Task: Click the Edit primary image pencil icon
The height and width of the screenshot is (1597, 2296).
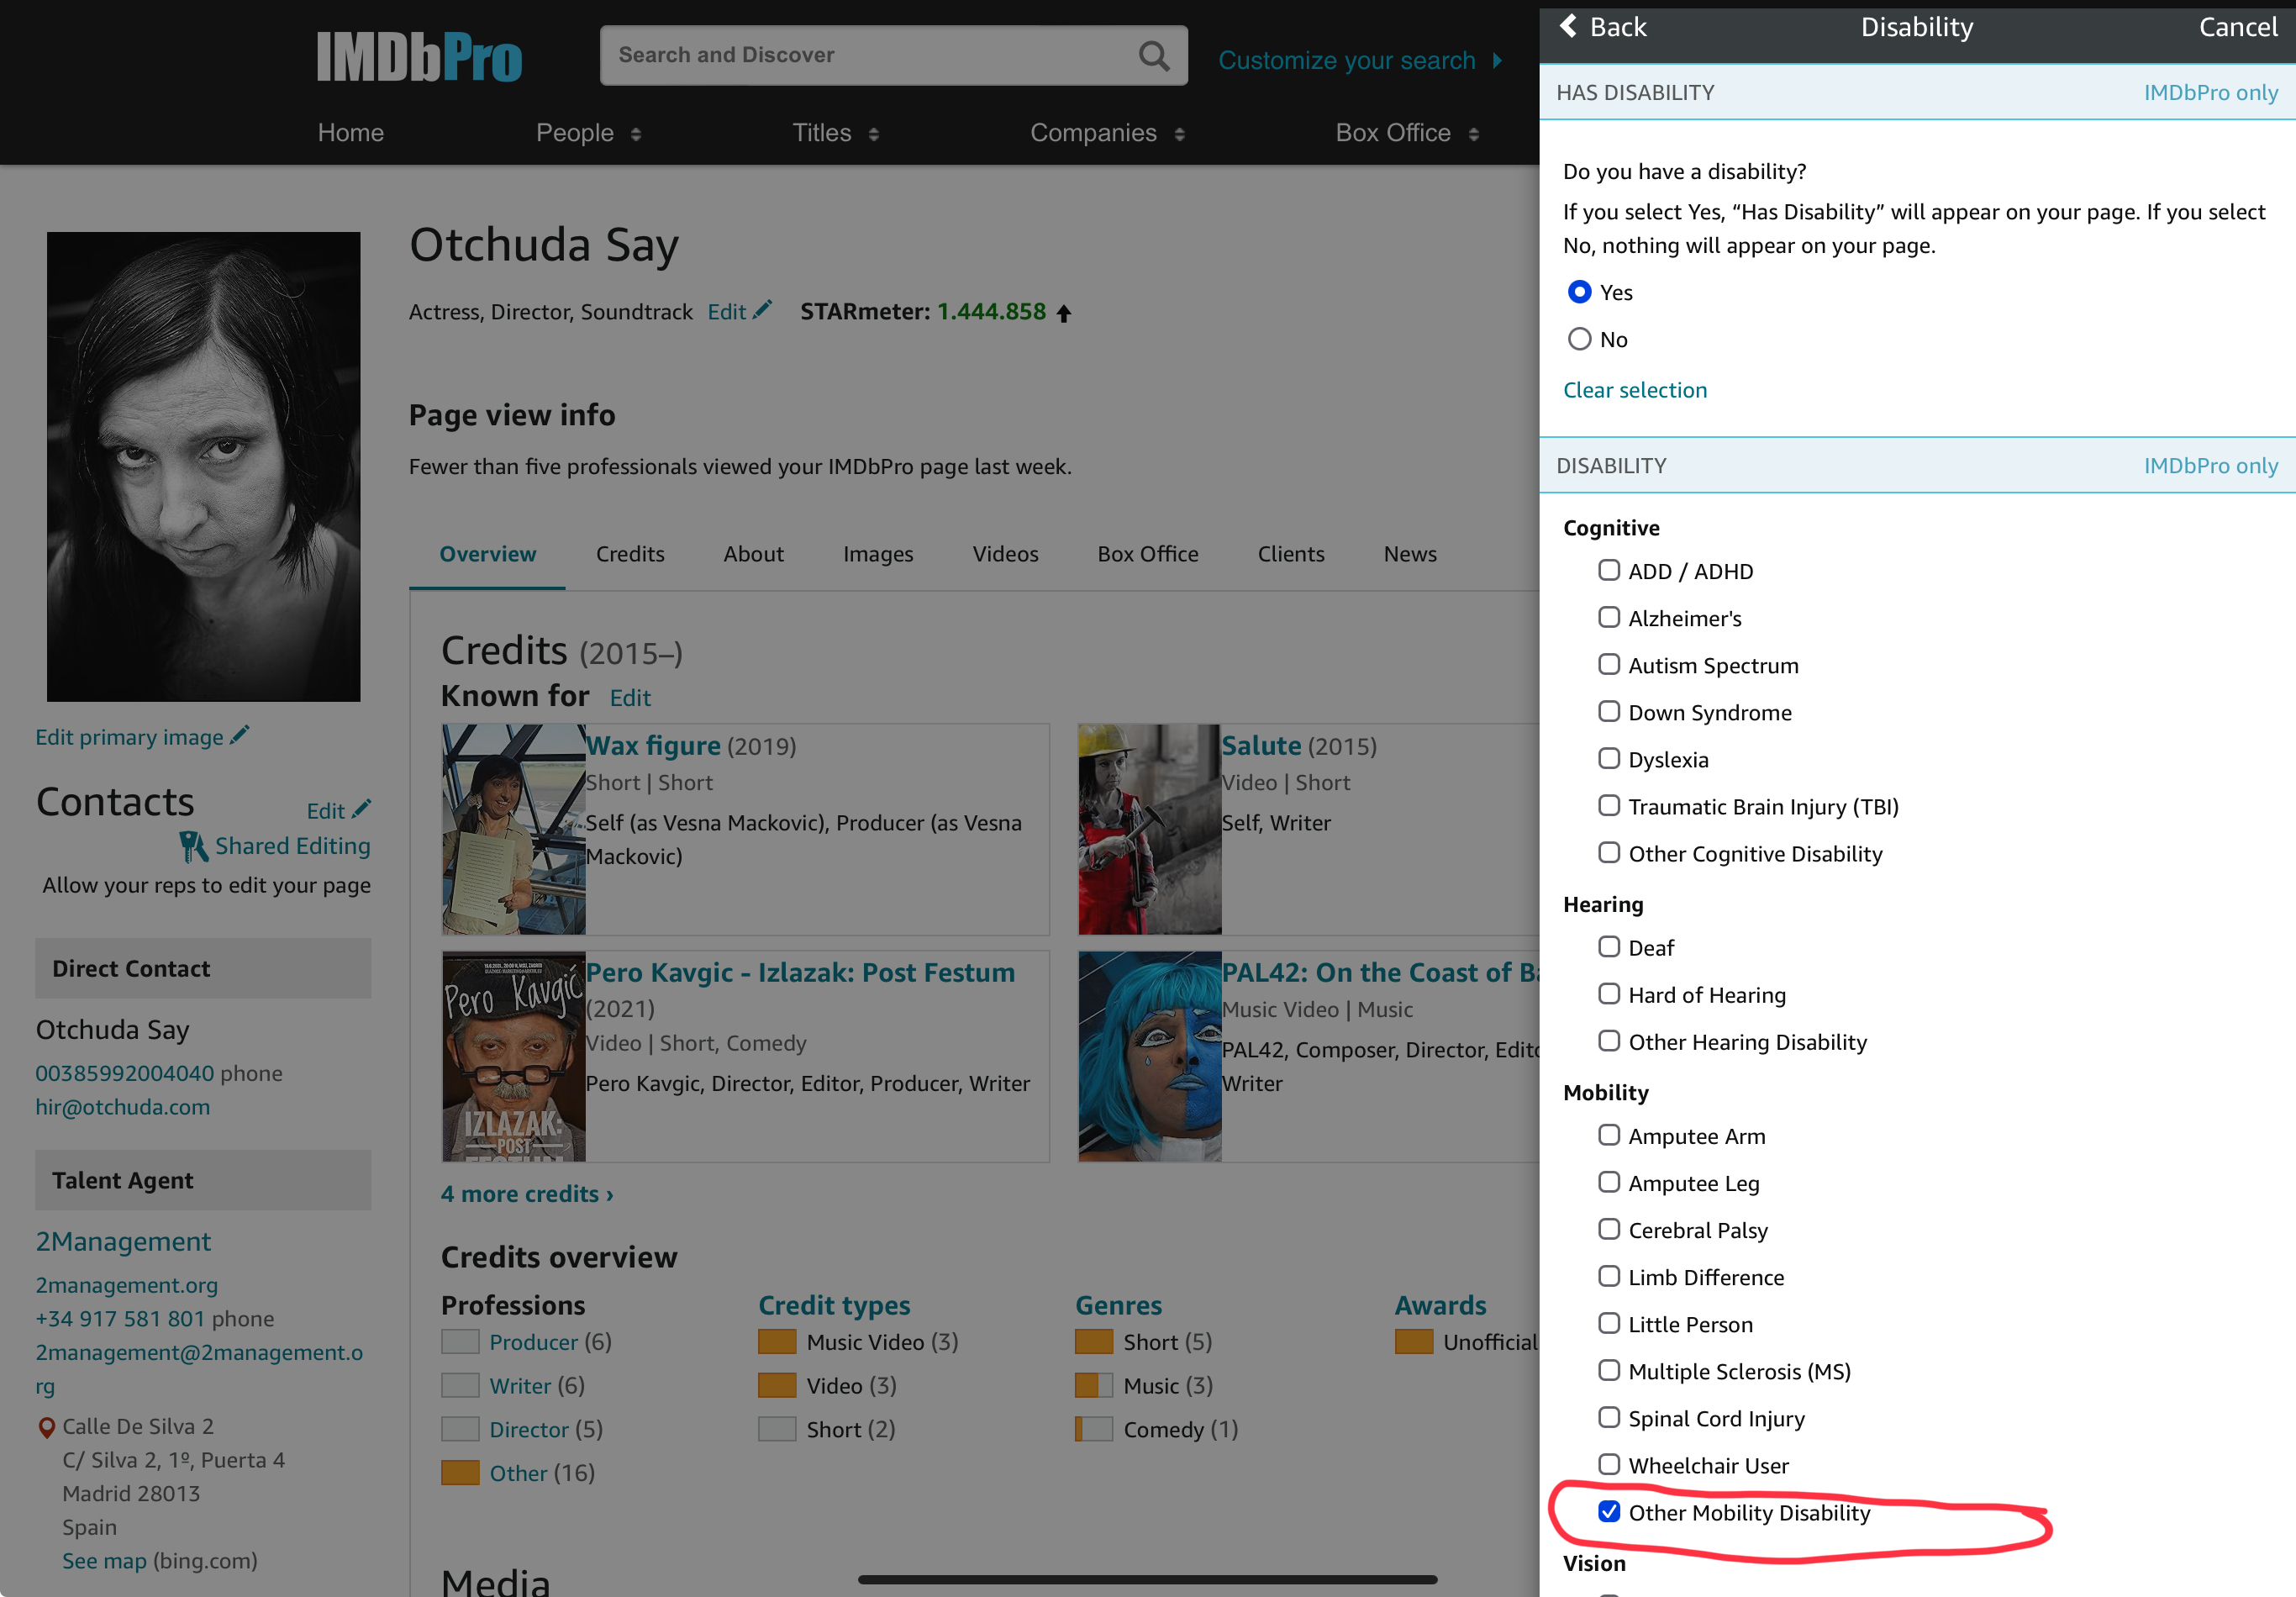Action: (239, 735)
